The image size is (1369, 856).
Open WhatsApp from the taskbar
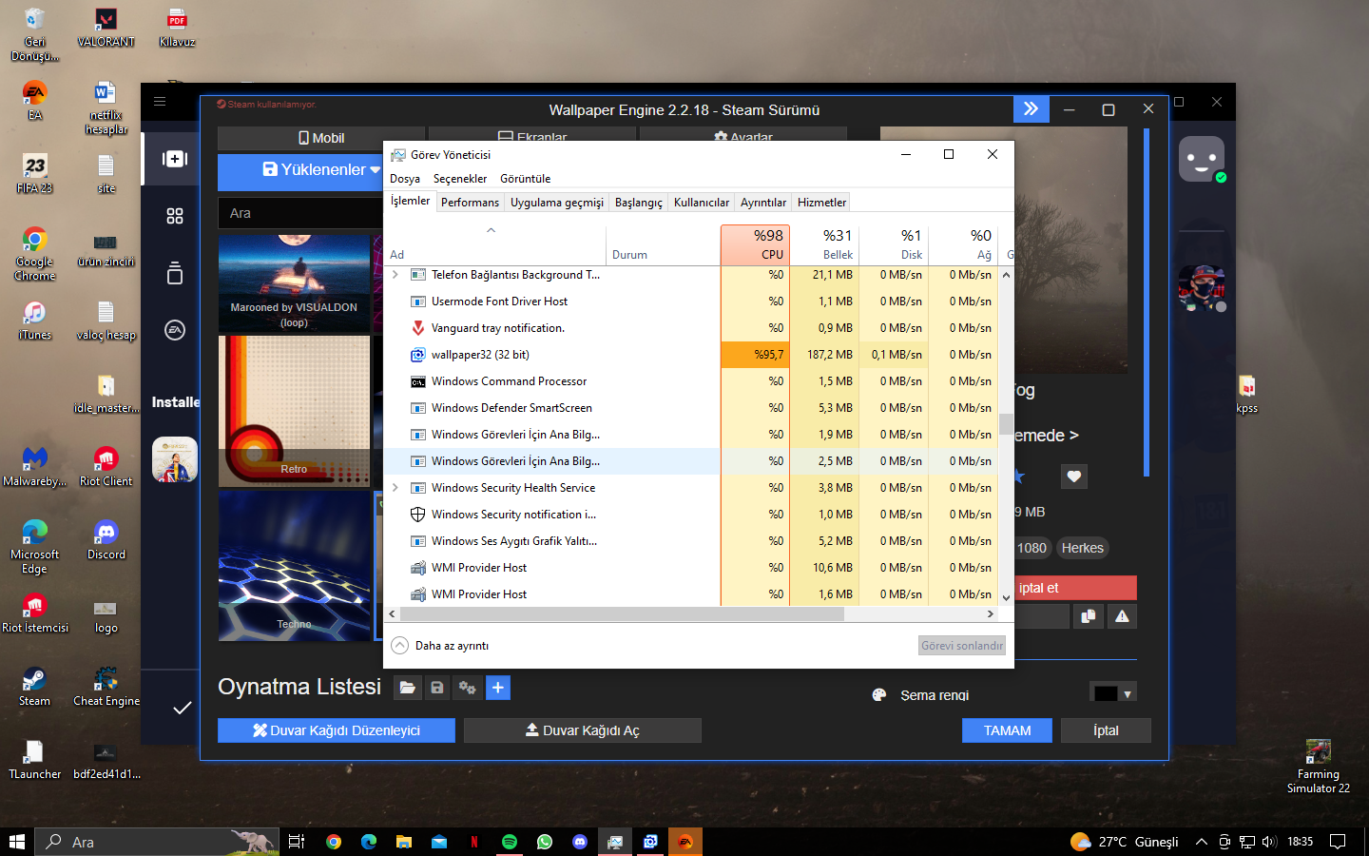(x=545, y=842)
